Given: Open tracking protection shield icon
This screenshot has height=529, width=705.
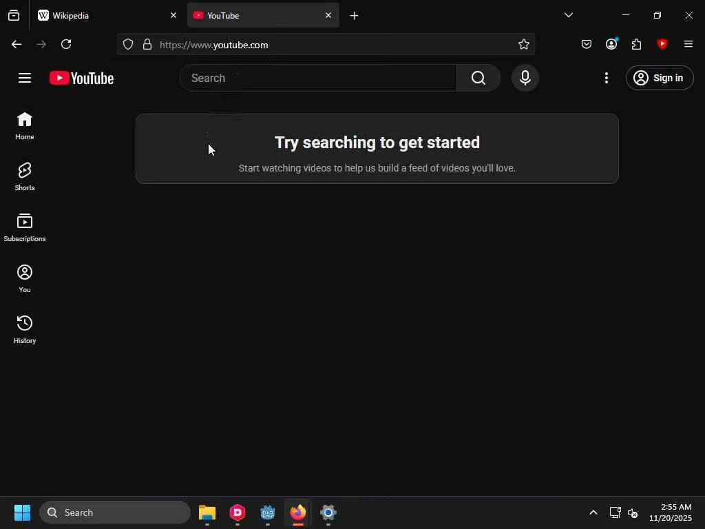Looking at the screenshot, I should pyautogui.click(x=128, y=44).
